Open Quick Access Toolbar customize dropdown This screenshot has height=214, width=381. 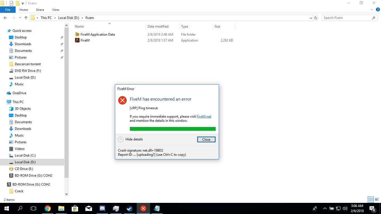coord(23,3)
